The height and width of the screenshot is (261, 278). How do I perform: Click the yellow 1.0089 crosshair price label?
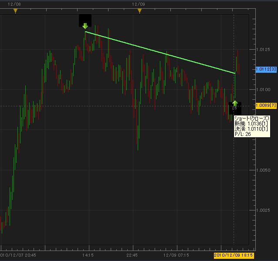point(266,105)
